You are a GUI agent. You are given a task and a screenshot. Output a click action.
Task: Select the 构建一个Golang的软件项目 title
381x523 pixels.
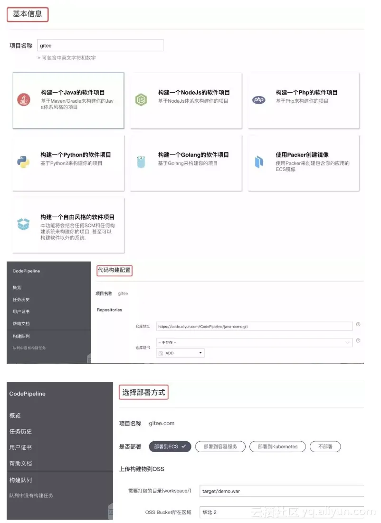click(193, 155)
